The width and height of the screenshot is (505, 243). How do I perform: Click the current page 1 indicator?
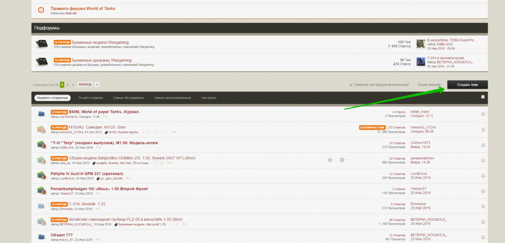coord(62,85)
